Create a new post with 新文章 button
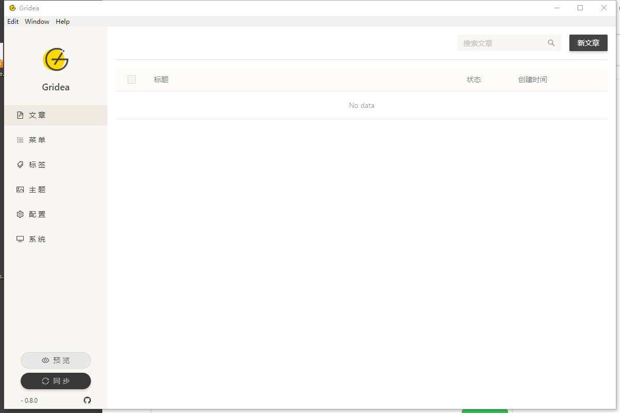This screenshot has width=620, height=413. 588,43
